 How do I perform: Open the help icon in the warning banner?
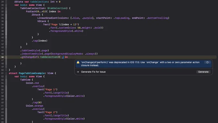207,62
